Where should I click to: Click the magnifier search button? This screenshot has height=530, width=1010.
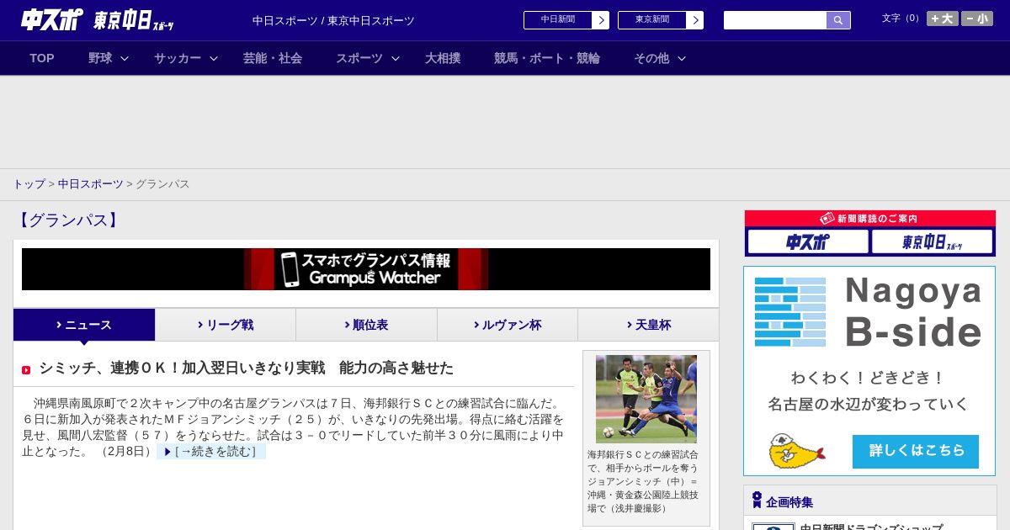point(838,20)
